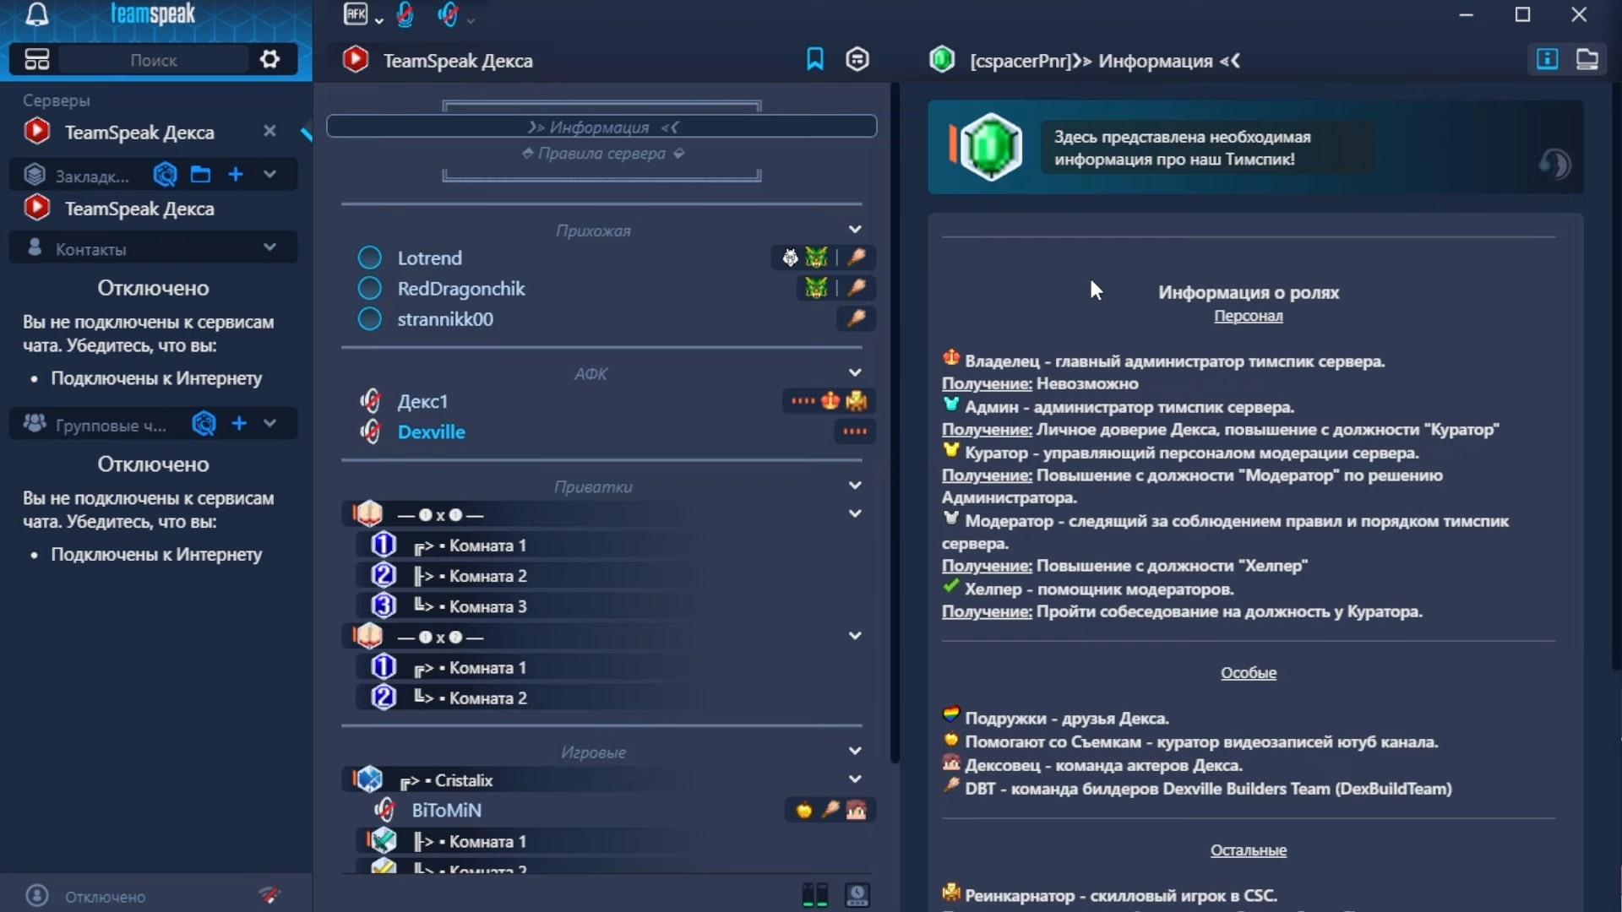Screen dimensions: 1622x912
Task: Open the speaker options dropdown arrow
Action: (x=471, y=19)
